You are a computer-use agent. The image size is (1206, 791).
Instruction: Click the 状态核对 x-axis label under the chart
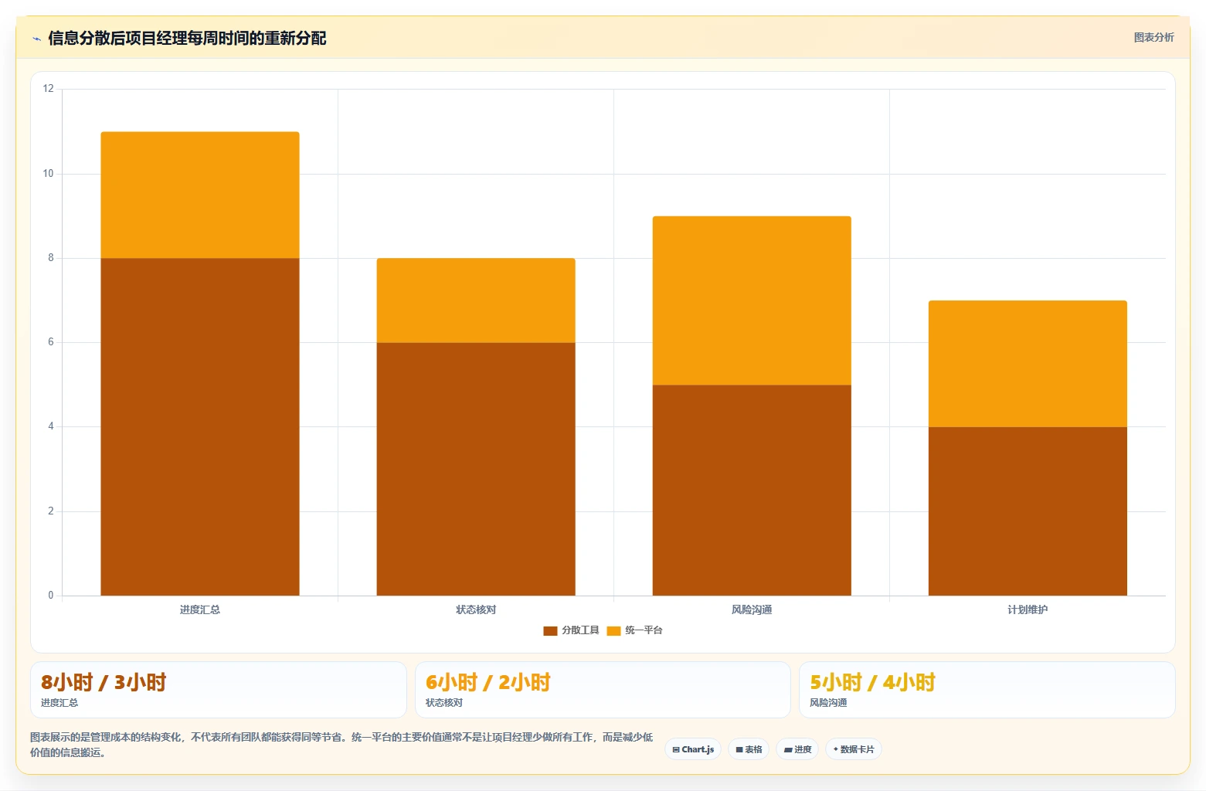click(476, 609)
